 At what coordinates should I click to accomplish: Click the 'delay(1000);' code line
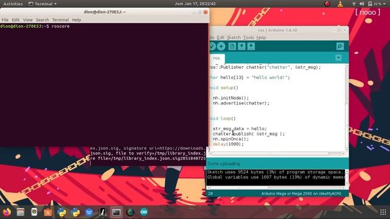pos(228,144)
